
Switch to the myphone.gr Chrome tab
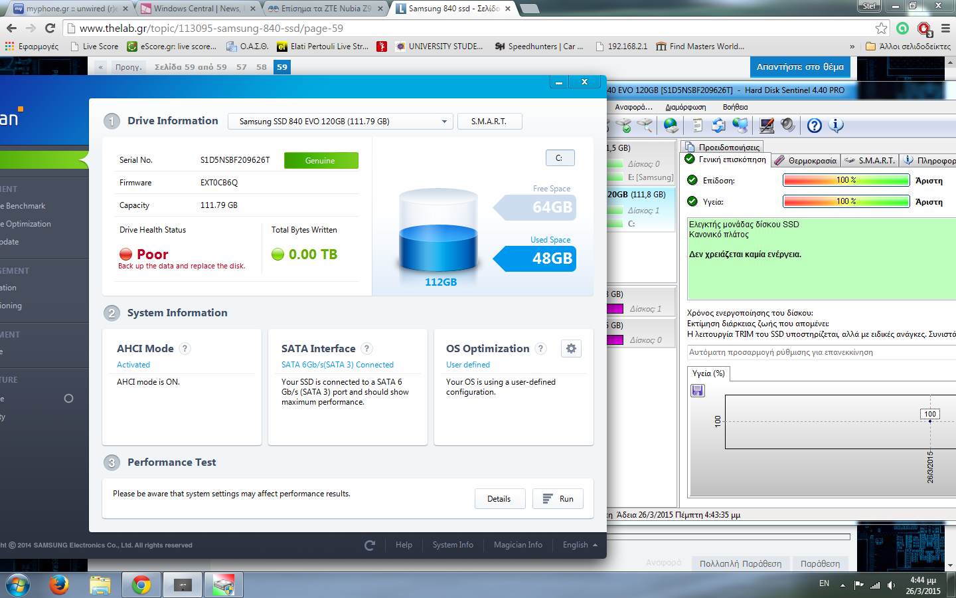[x=71, y=9]
